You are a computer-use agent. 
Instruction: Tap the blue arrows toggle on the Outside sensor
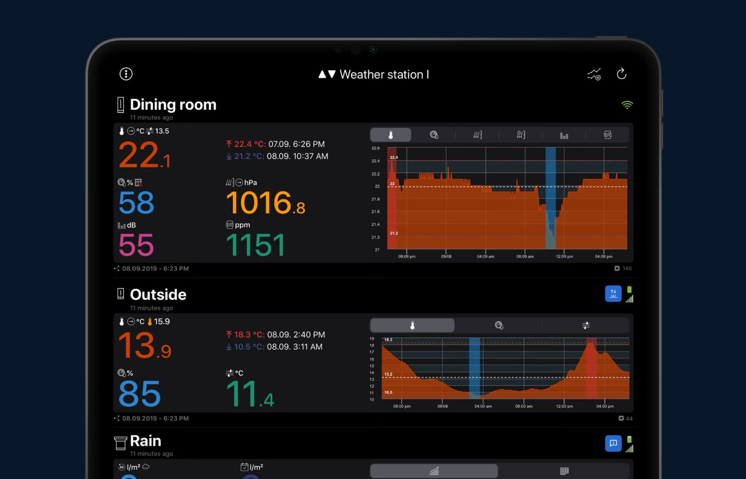coord(613,293)
